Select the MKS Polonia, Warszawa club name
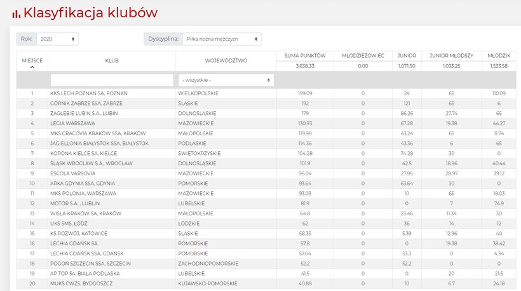Screen dimensions: 521x291 pyautogui.click(x=83, y=193)
